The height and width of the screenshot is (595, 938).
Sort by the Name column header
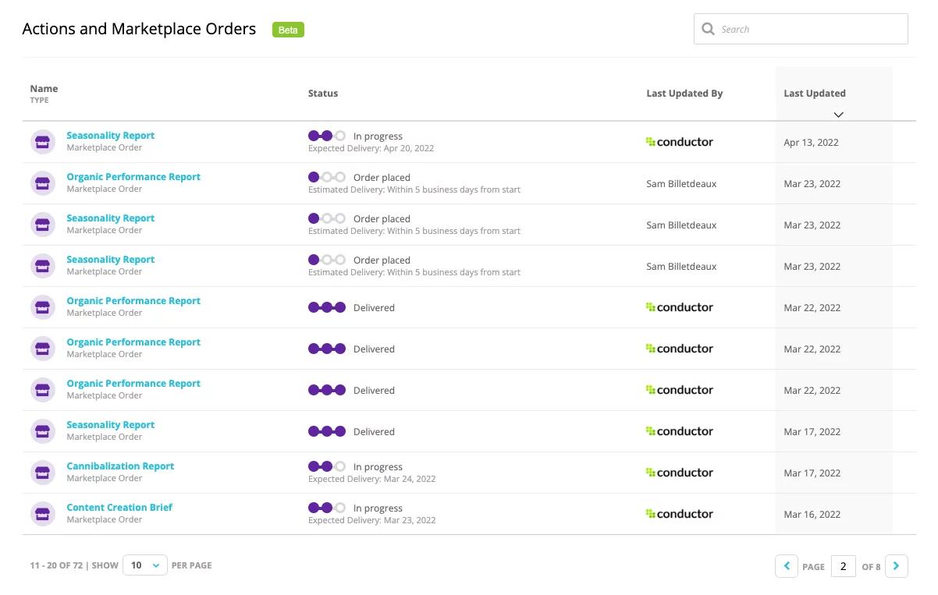[44, 89]
